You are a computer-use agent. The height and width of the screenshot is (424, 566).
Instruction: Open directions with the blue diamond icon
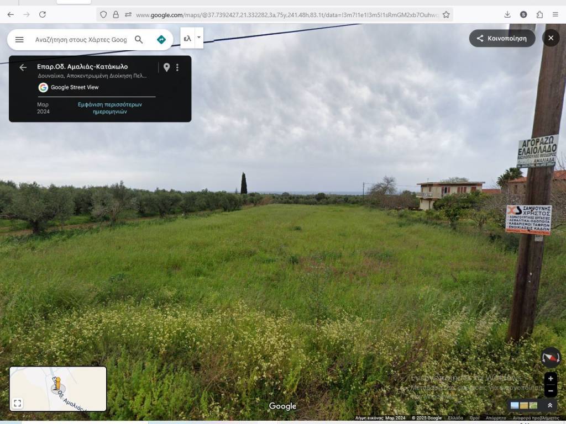tap(161, 40)
